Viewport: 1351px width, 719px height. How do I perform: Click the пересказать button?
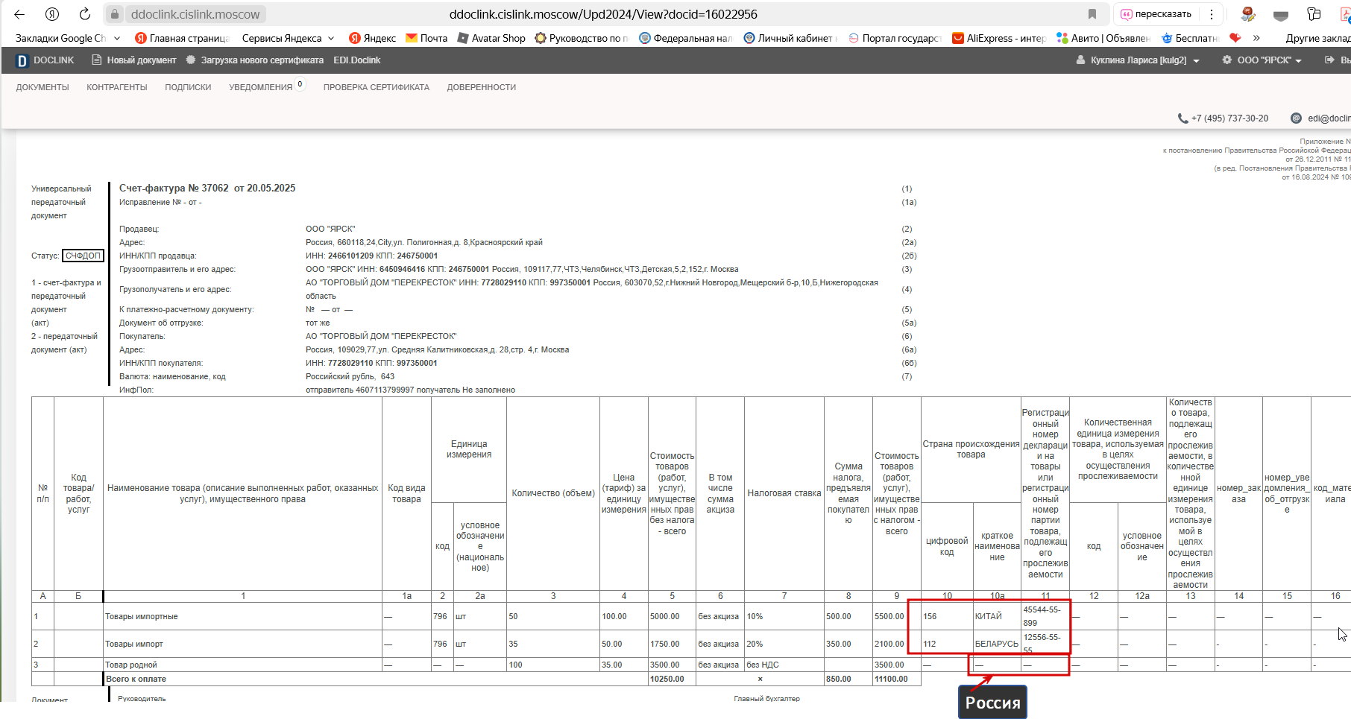point(1156,14)
